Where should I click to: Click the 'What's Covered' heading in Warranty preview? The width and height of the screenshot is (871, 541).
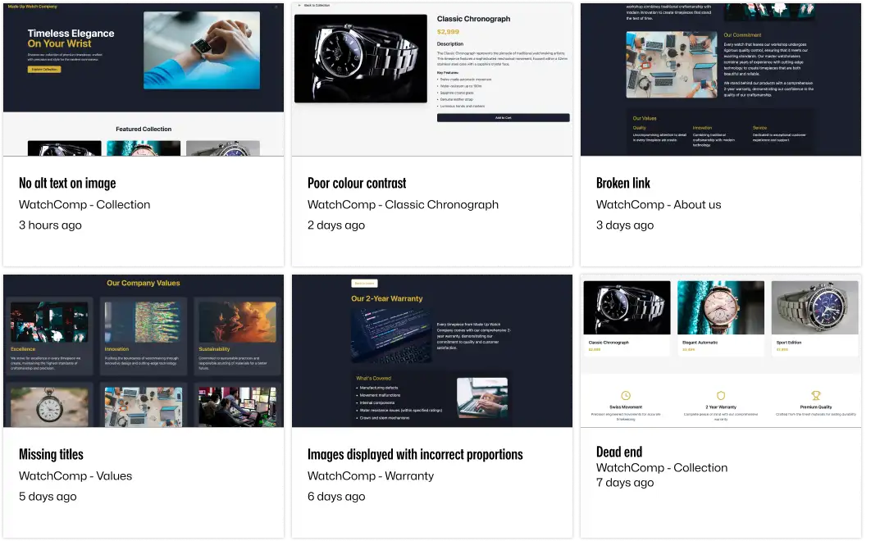373,378
